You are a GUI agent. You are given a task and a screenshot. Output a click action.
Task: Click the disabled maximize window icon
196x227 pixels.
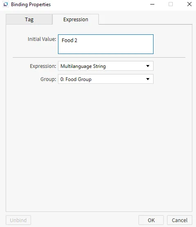pyautogui.click(x=171, y=4)
